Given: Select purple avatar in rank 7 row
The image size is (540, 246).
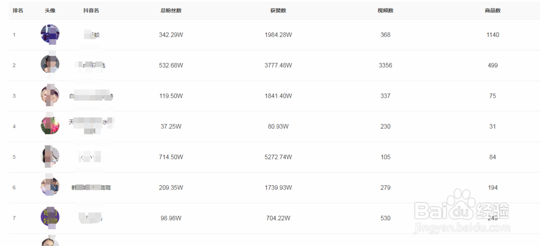Looking at the screenshot, I should pyautogui.click(x=50, y=217).
